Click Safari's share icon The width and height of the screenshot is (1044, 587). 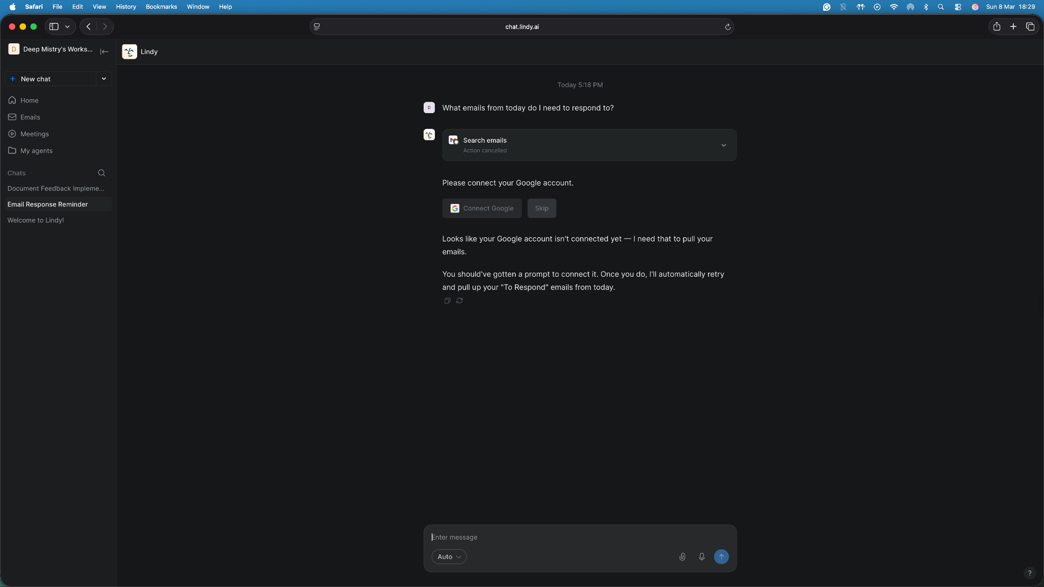(997, 26)
